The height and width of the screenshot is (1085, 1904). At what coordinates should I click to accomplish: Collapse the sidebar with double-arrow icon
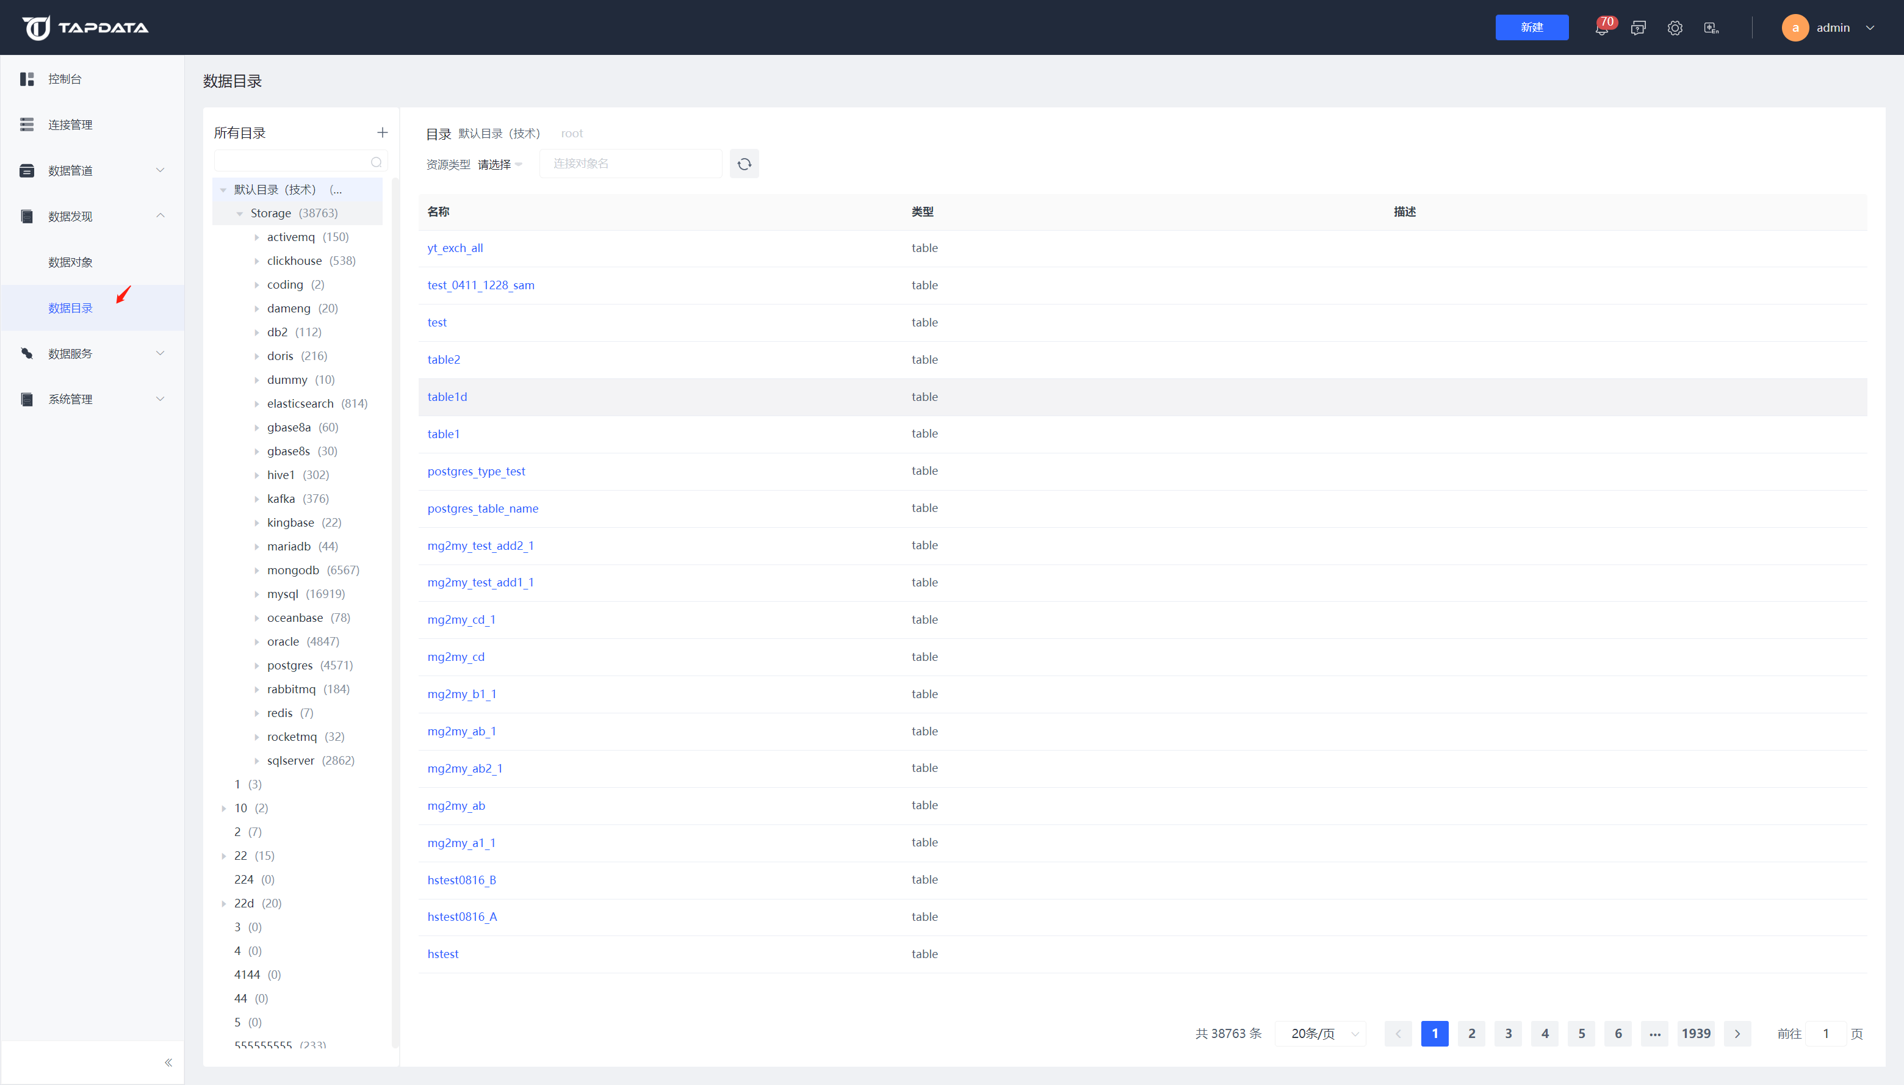168,1062
